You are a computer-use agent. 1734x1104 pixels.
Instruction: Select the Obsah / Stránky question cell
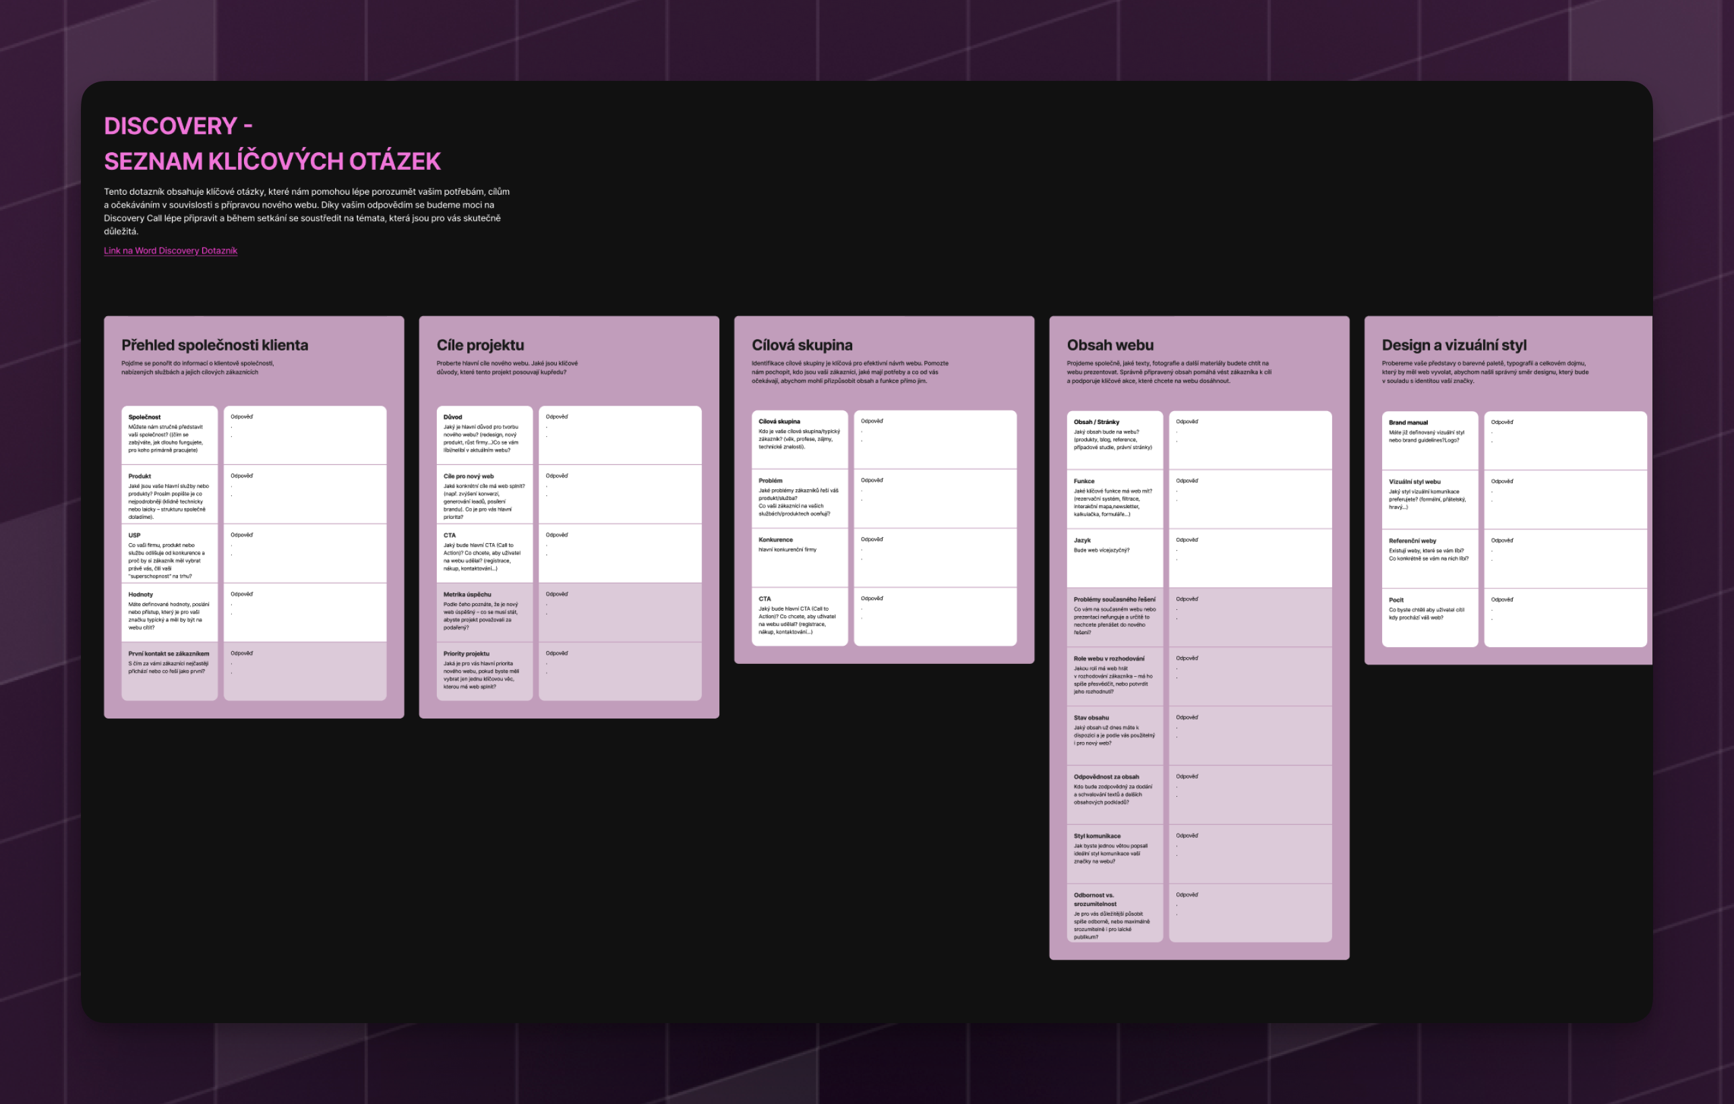[x=1114, y=439]
